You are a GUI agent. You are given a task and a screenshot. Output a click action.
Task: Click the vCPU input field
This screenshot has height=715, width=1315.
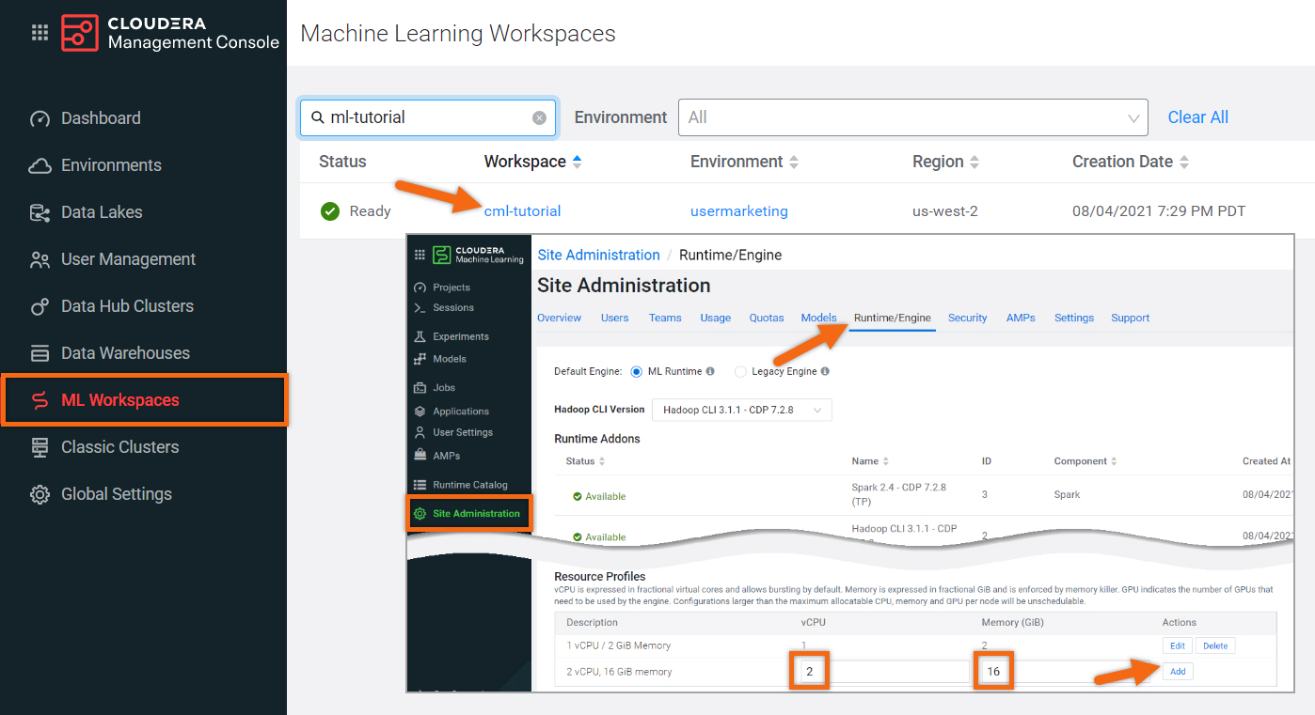coord(882,672)
